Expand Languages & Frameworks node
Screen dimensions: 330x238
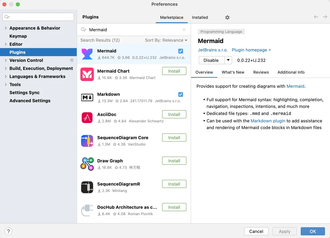tap(6, 76)
